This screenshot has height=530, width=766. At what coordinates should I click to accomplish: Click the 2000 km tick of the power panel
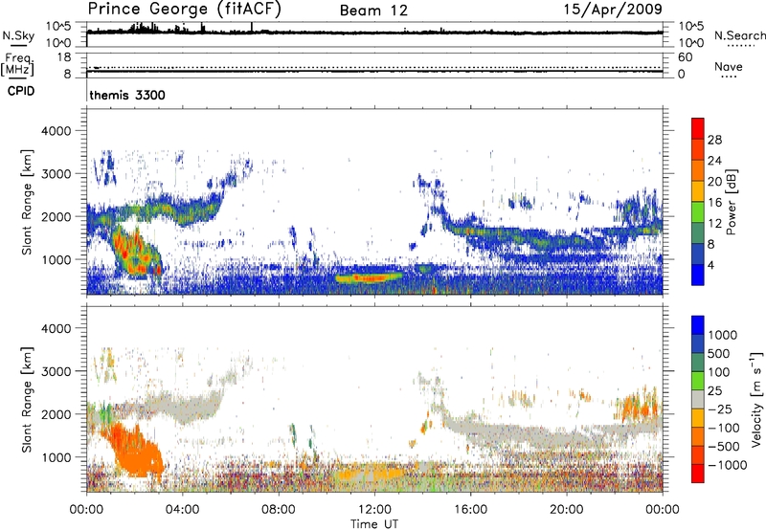[56, 216]
